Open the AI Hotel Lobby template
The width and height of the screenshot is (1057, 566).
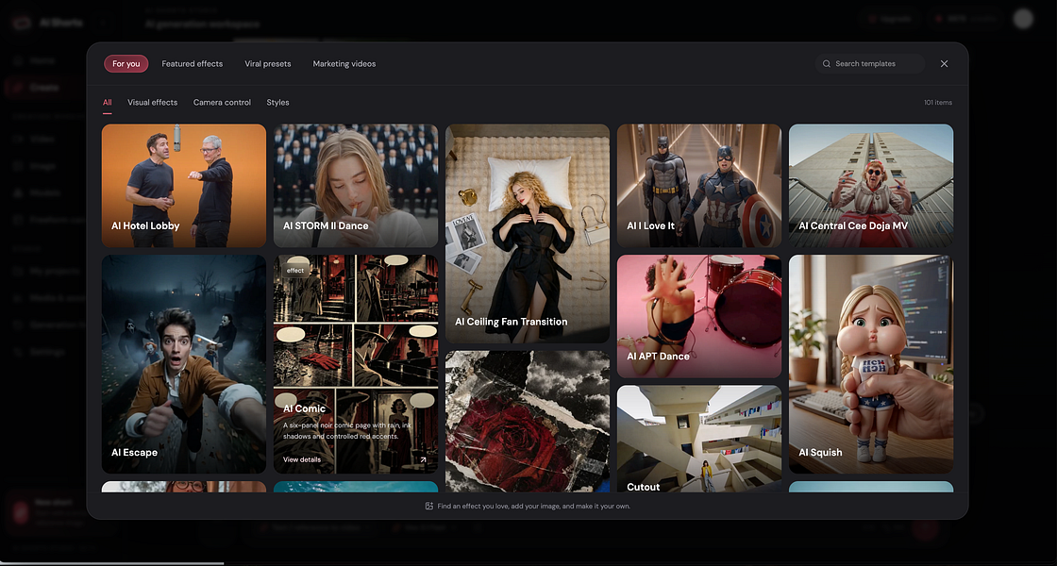(184, 185)
